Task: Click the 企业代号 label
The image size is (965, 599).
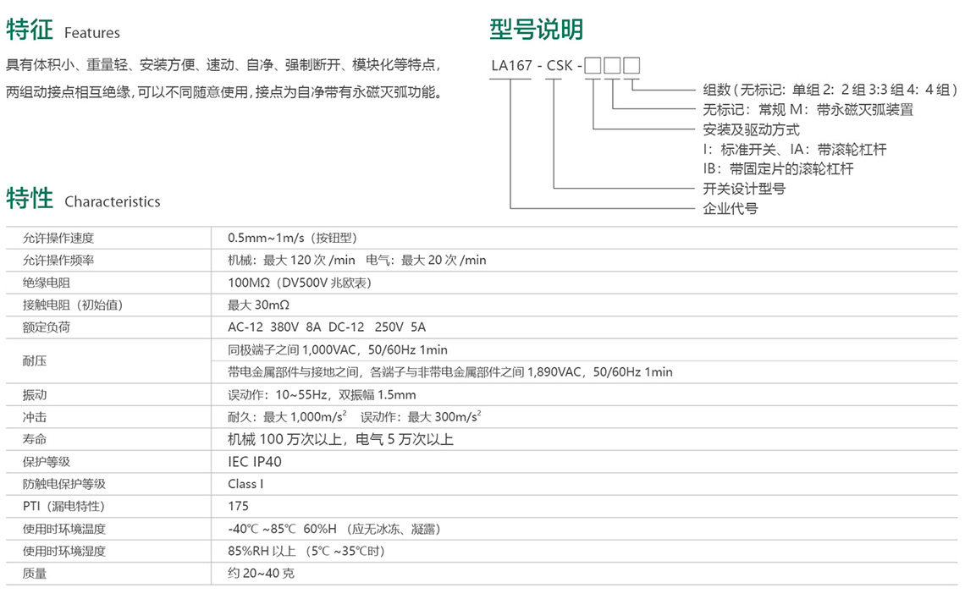Action: (730, 208)
